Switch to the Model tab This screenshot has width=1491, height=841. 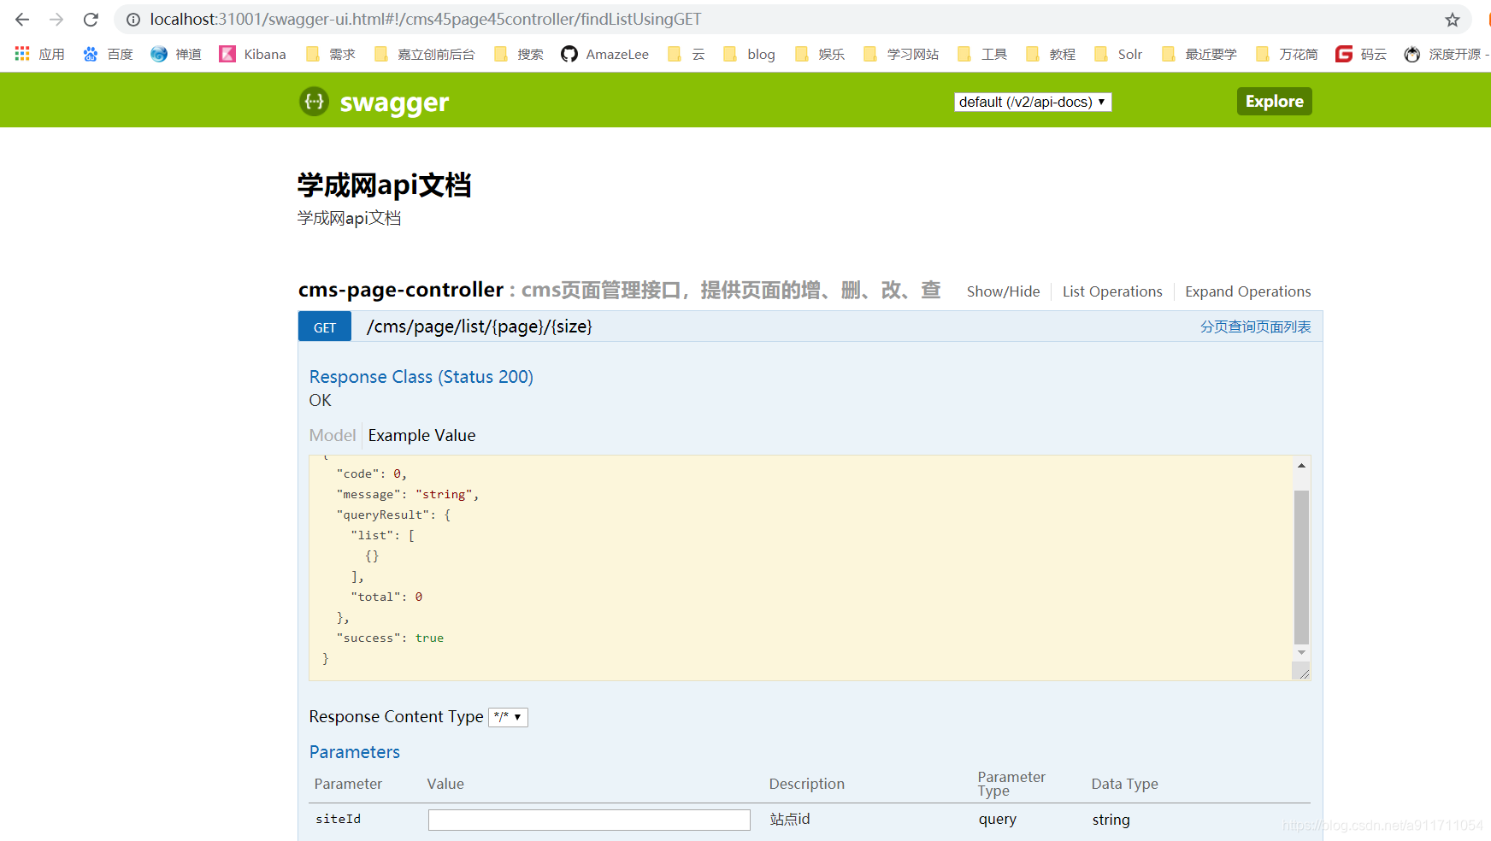[x=333, y=435]
